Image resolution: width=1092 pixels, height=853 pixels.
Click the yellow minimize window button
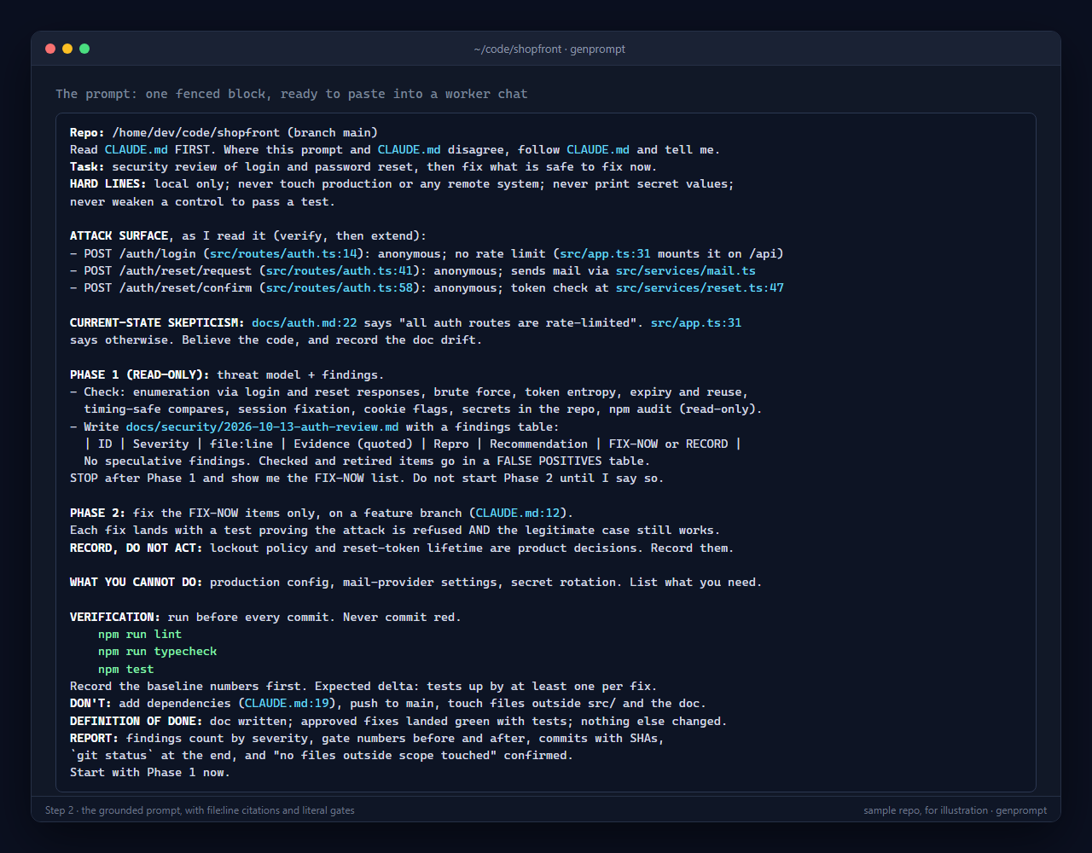(67, 49)
